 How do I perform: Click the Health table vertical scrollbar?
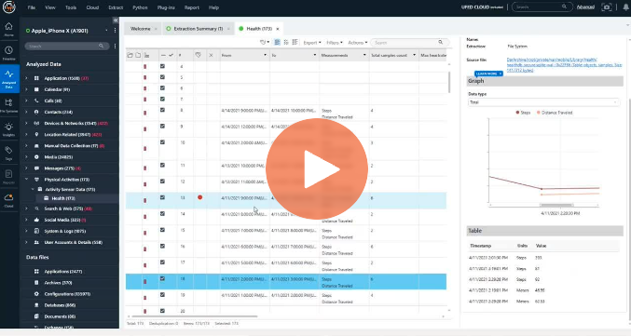(x=449, y=82)
